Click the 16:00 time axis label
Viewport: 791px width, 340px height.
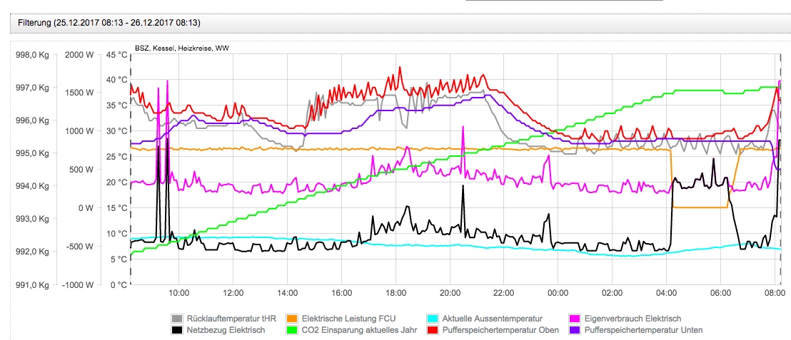click(x=341, y=293)
